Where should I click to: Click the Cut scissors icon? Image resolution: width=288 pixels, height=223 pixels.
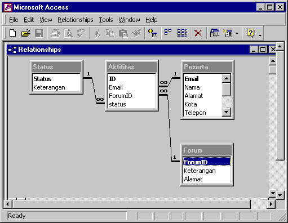click(98, 33)
